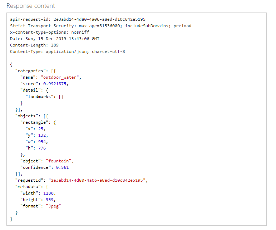Click the rectangle "h" value 776
The width and height of the screenshot is (276, 230).
[x=42, y=148]
